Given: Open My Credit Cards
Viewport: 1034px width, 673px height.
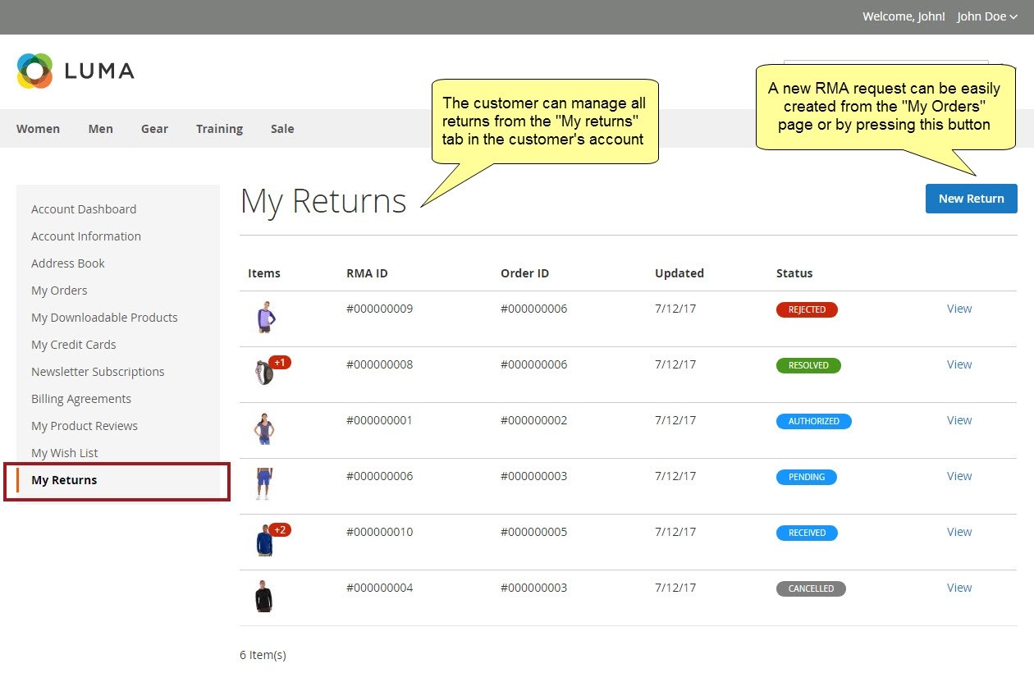Looking at the screenshot, I should 74,345.
